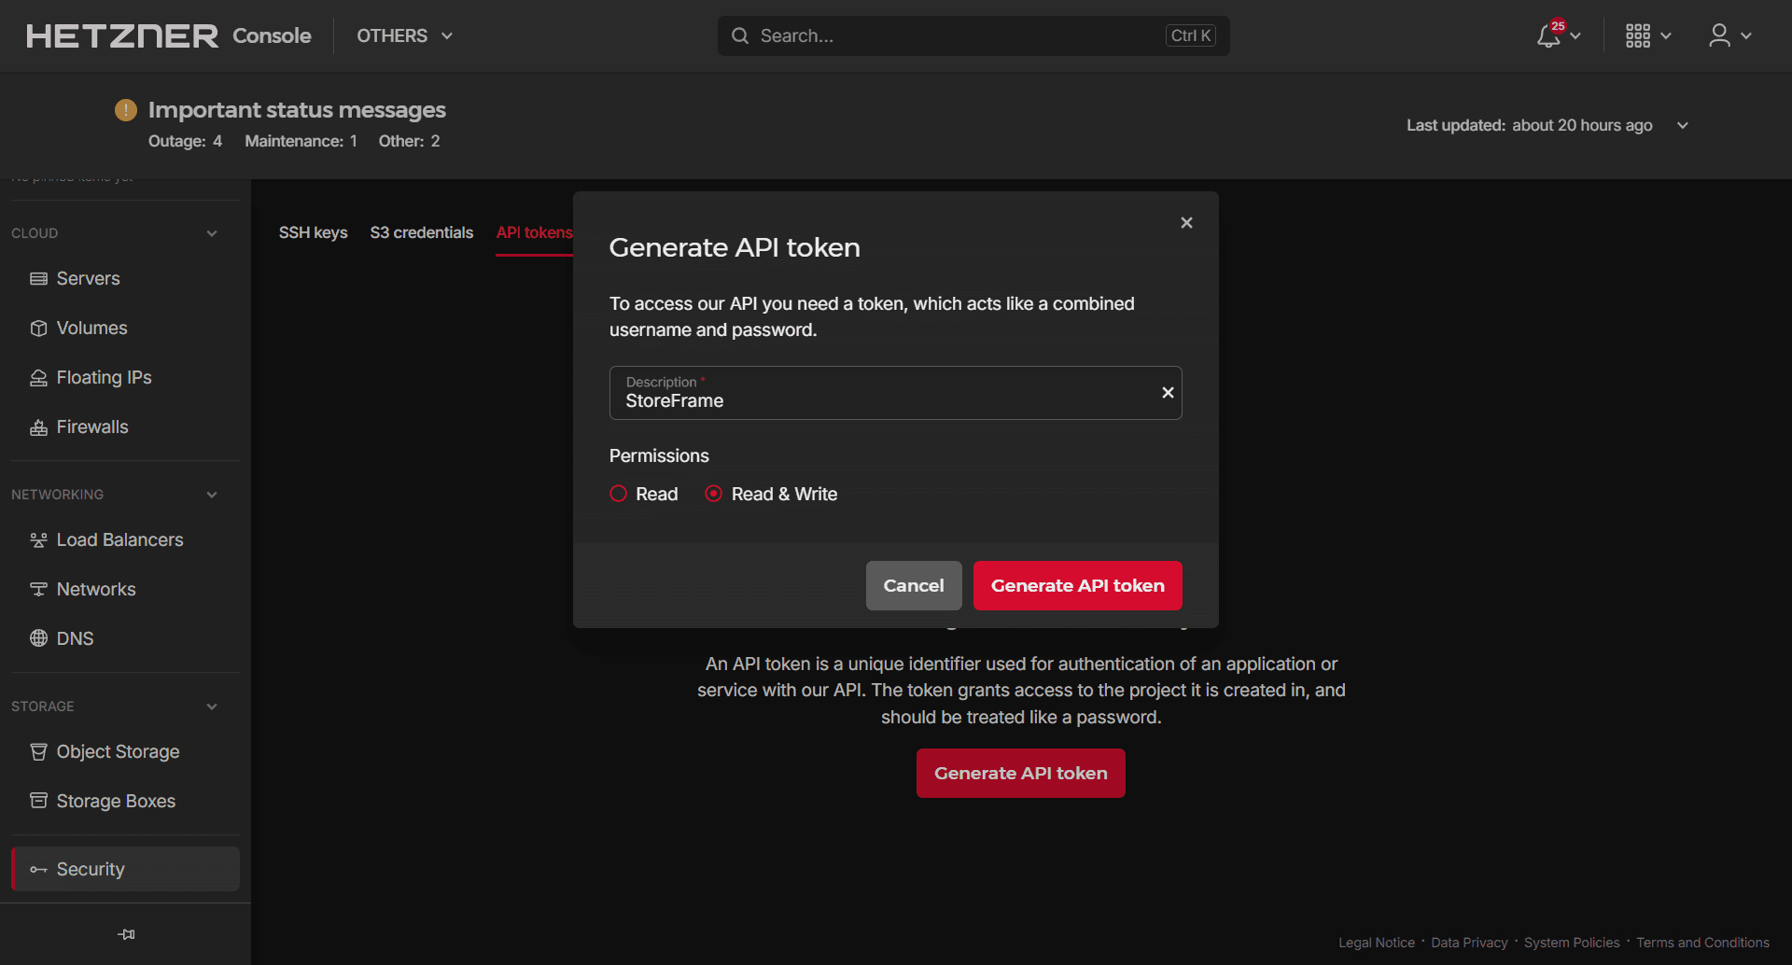1792x965 pixels.
Task: Click the page's Generate API token button
Action: pyautogui.click(x=1021, y=773)
